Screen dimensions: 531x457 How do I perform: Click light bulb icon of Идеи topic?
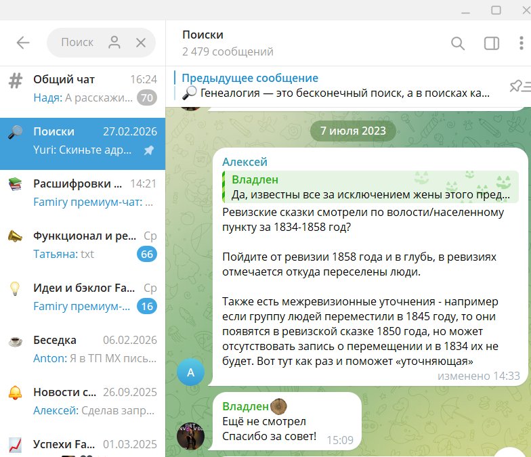tap(15, 288)
